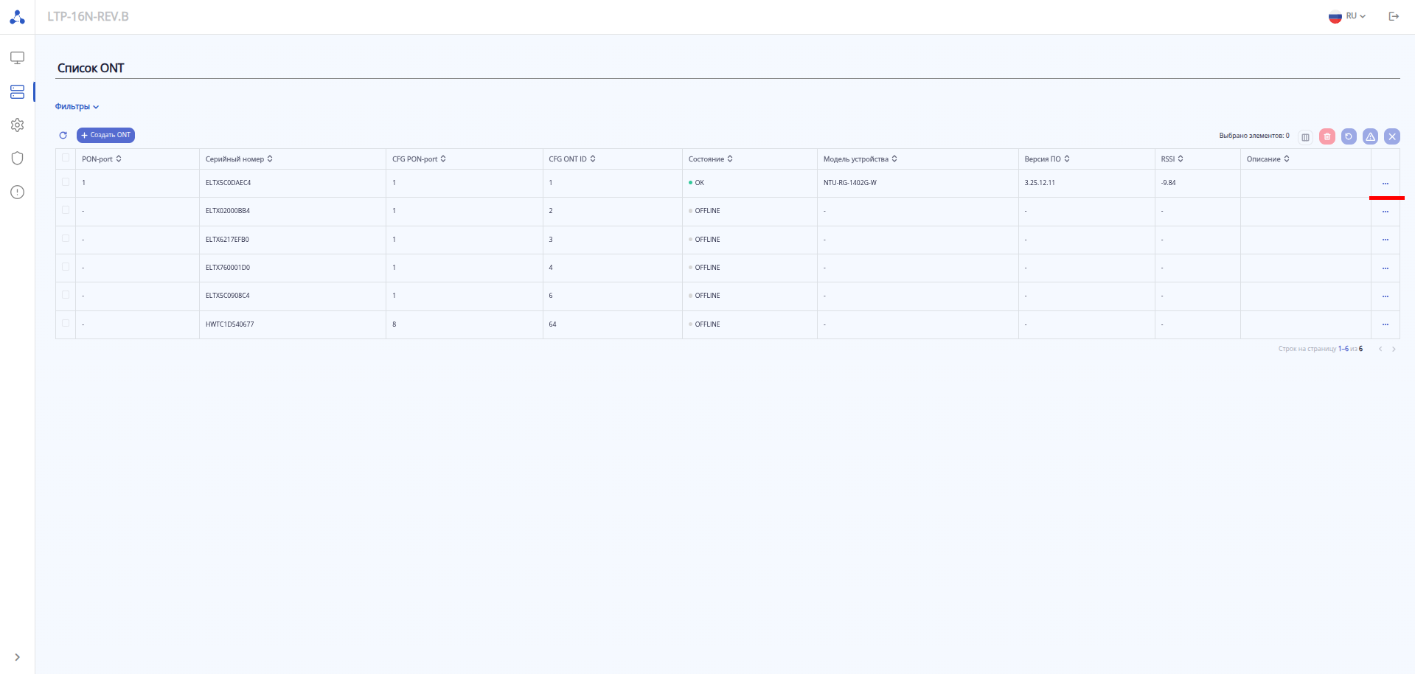
Task: Sort table by Серийный номер column
Action: click(x=239, y=159)
